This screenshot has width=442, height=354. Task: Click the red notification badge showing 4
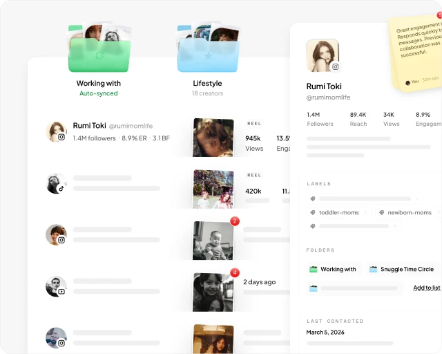tap(235, 272)
